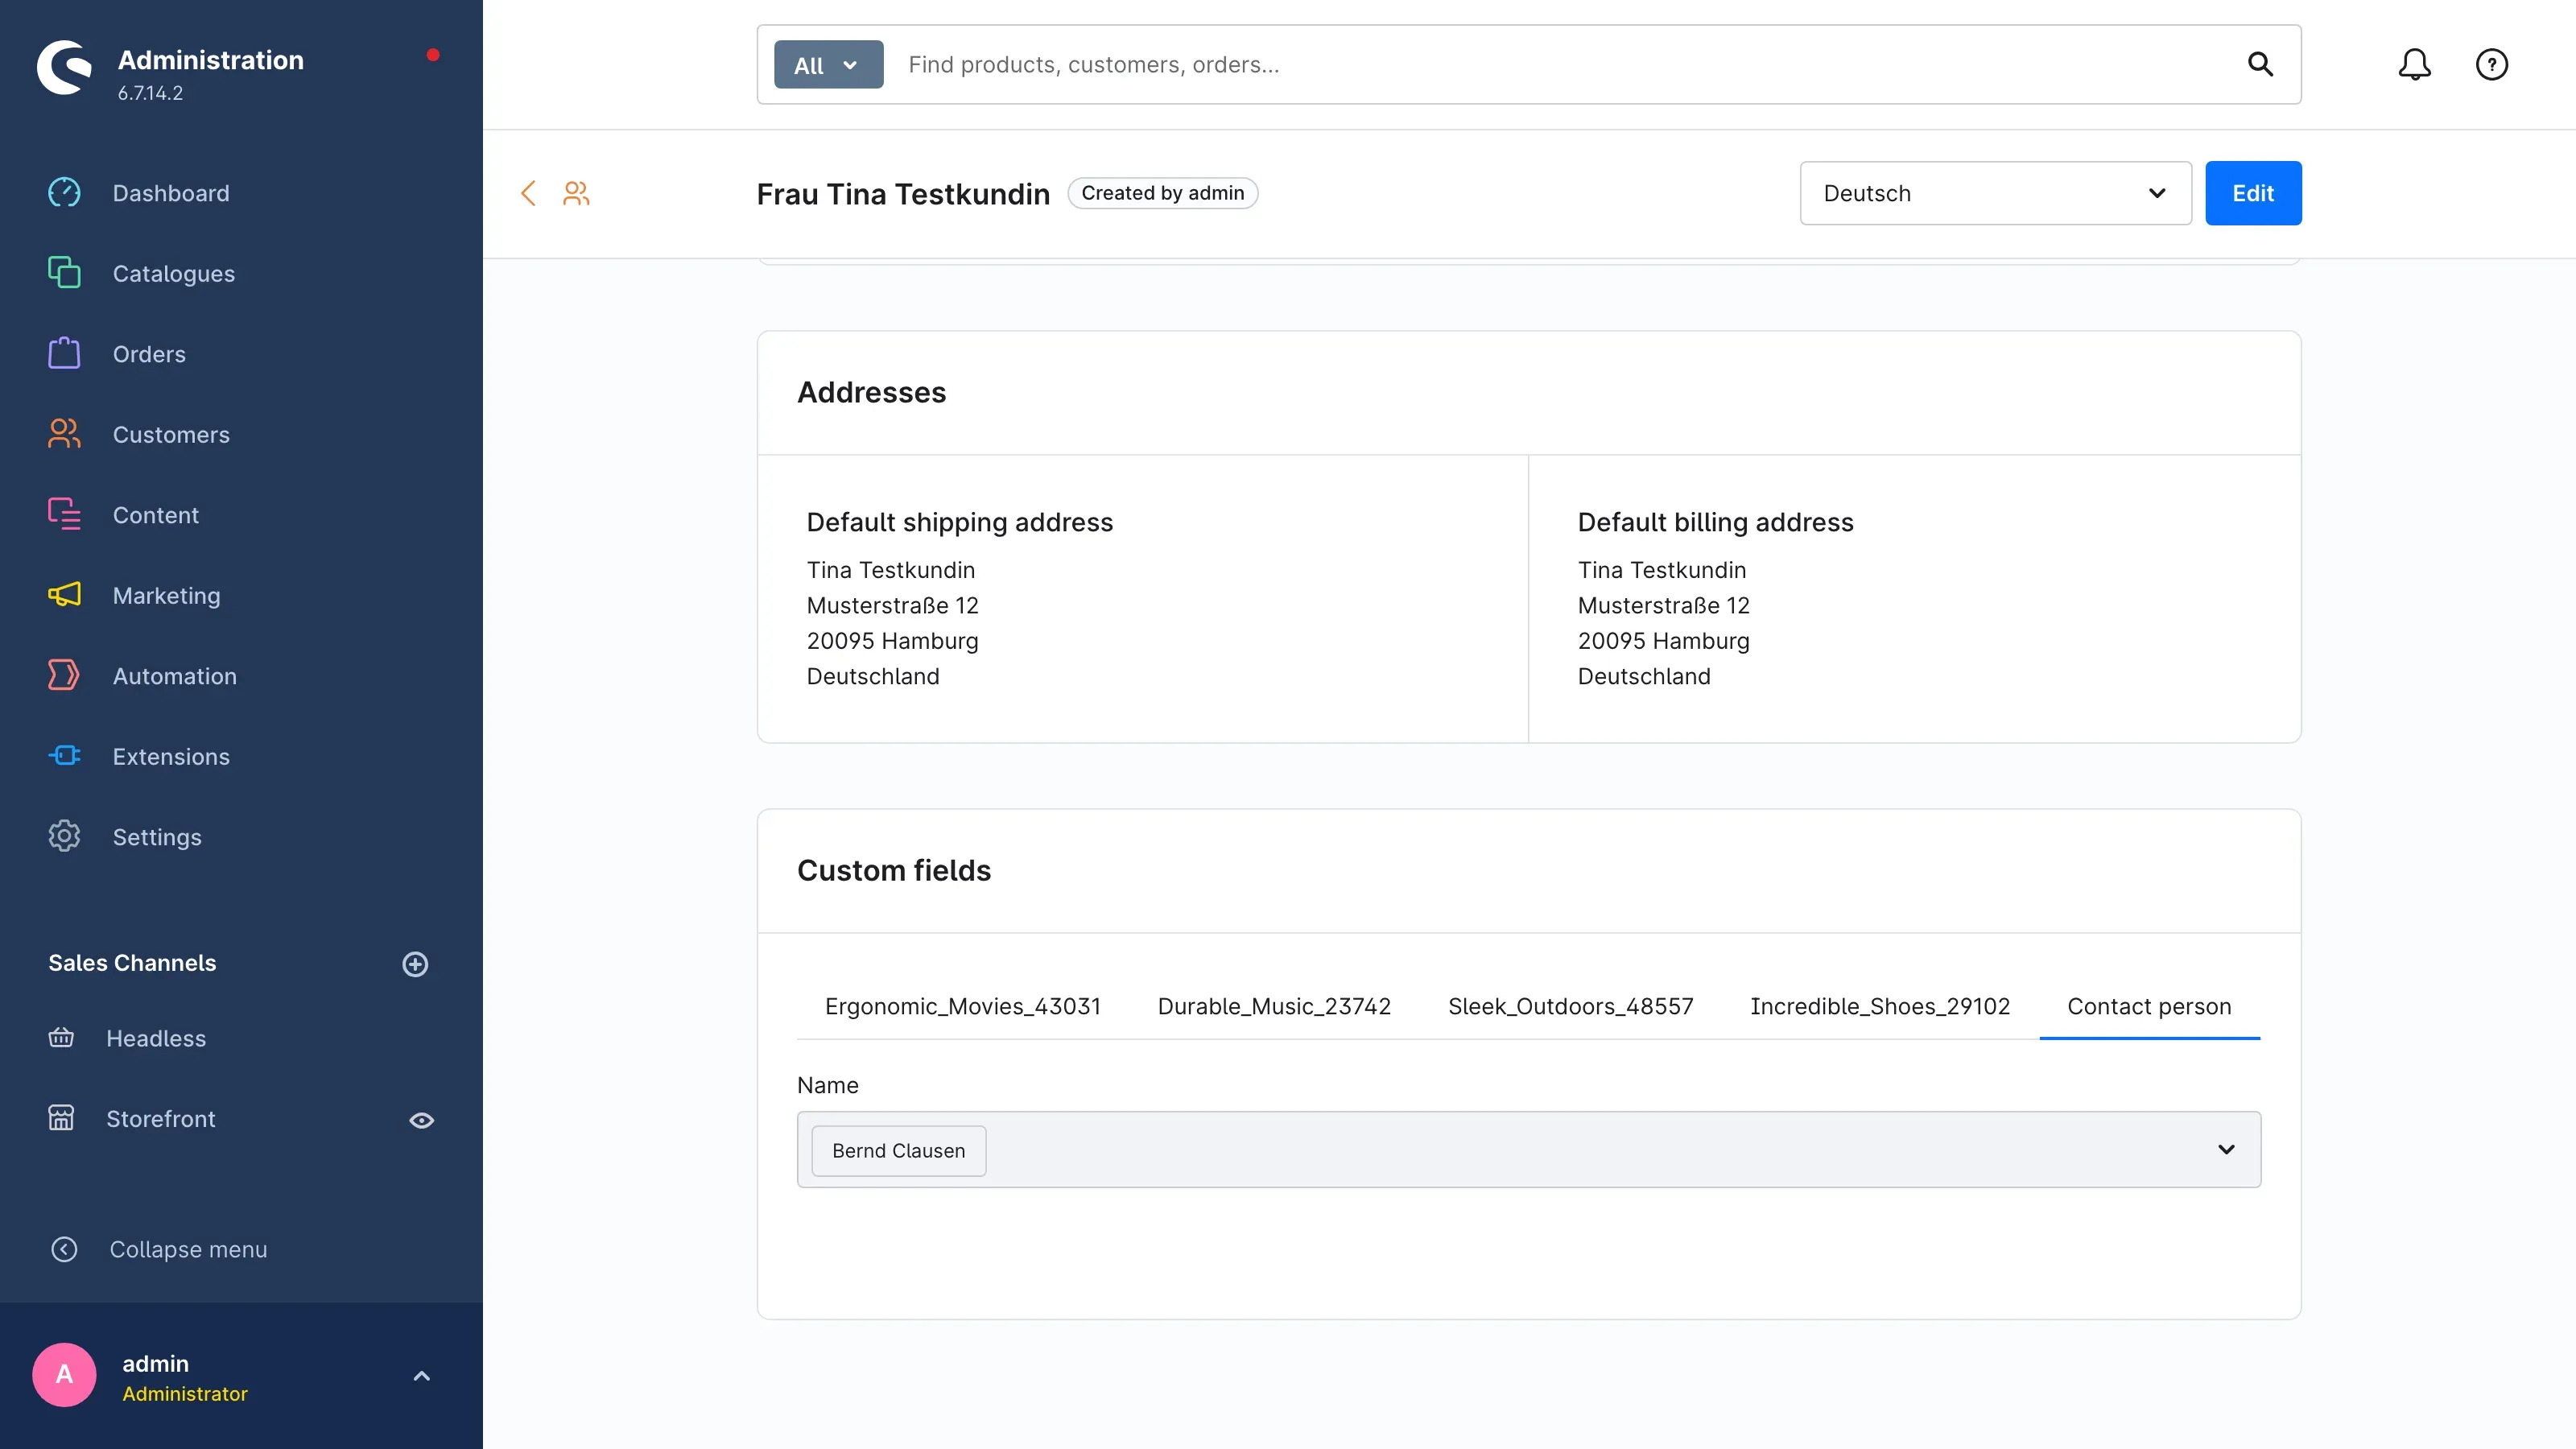
Task: Click the Shopware logo icon
Action: pos(64,68)
